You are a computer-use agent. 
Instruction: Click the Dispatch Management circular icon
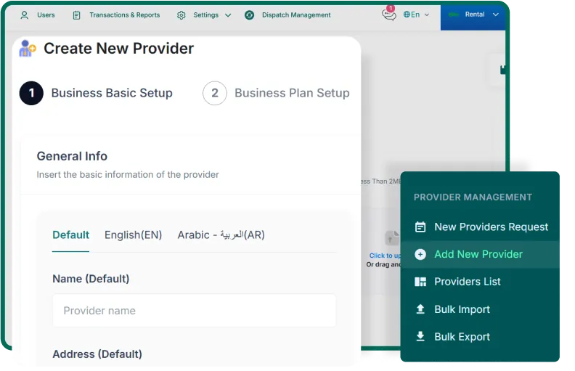coord(249,15)
